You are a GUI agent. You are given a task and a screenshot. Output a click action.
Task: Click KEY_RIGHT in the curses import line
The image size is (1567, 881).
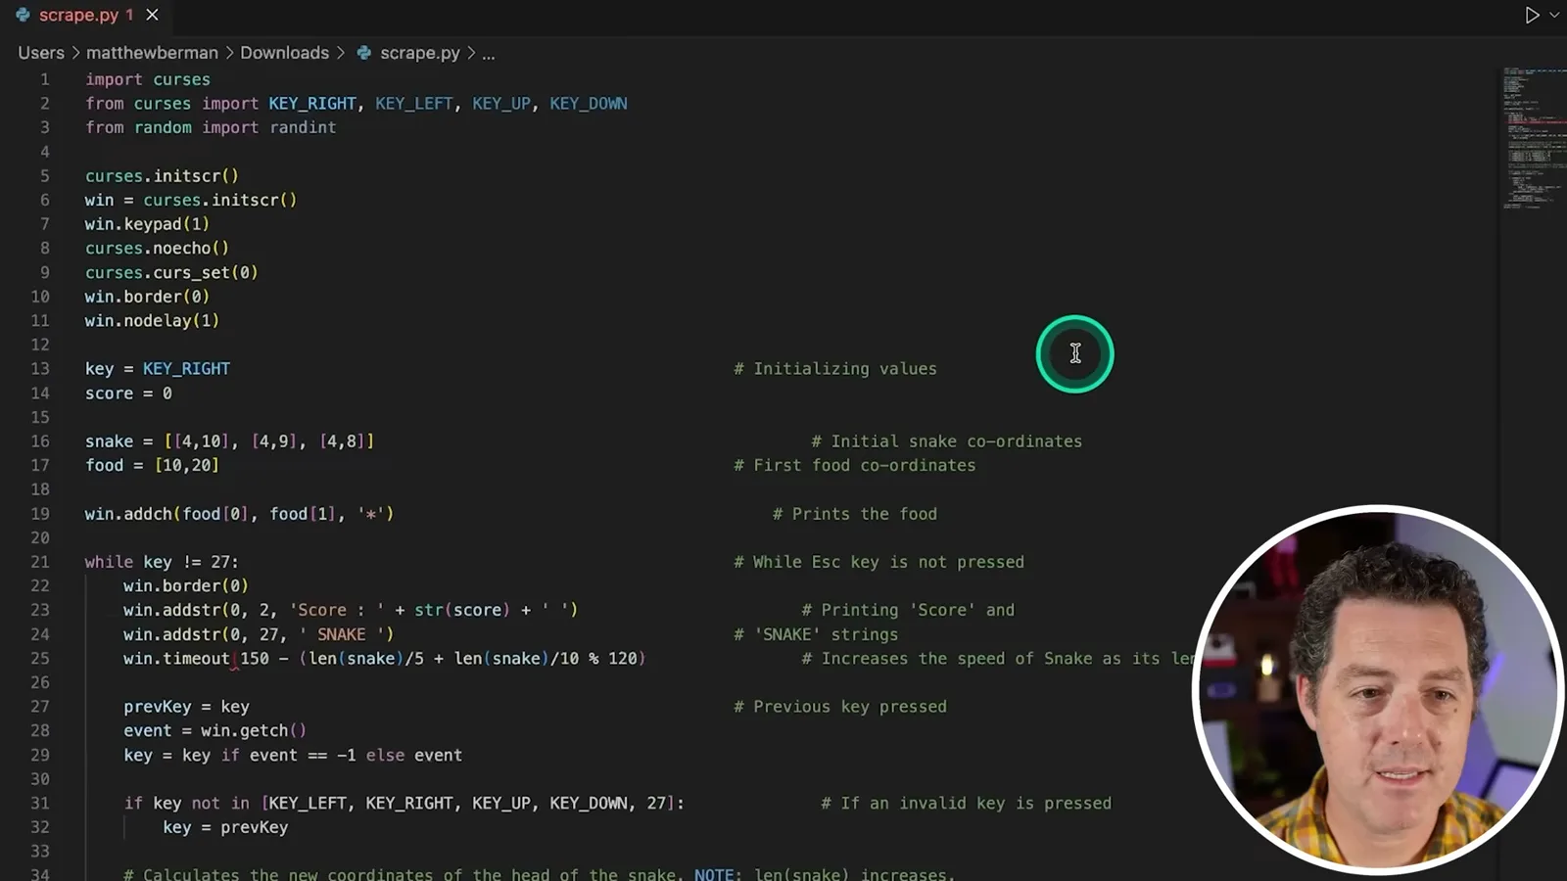(312, 104)
